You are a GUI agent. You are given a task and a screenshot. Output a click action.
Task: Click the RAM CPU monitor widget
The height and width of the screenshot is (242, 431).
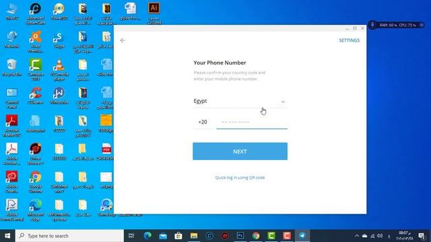[397, 25]
